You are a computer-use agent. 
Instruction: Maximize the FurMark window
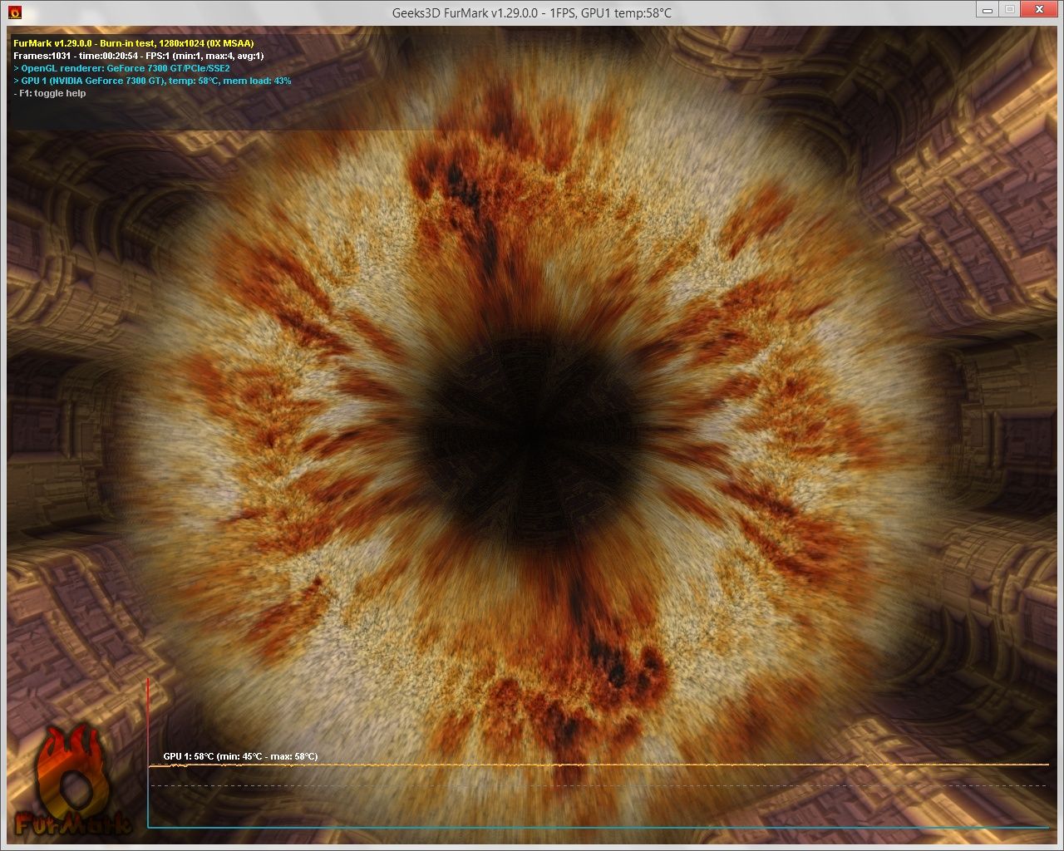(1009, 9)
